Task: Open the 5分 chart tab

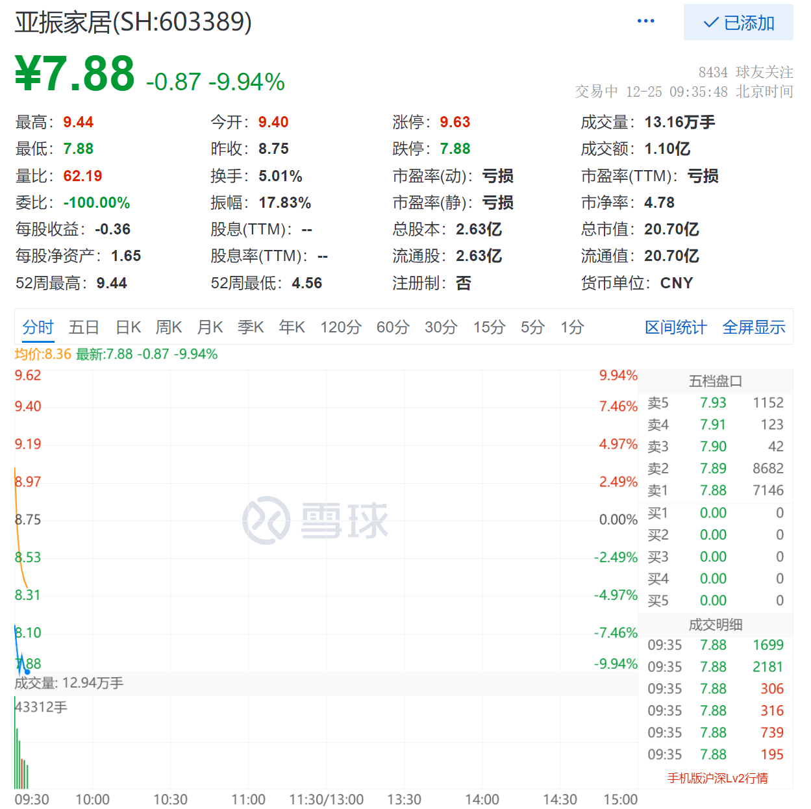Action: [532, 327]
